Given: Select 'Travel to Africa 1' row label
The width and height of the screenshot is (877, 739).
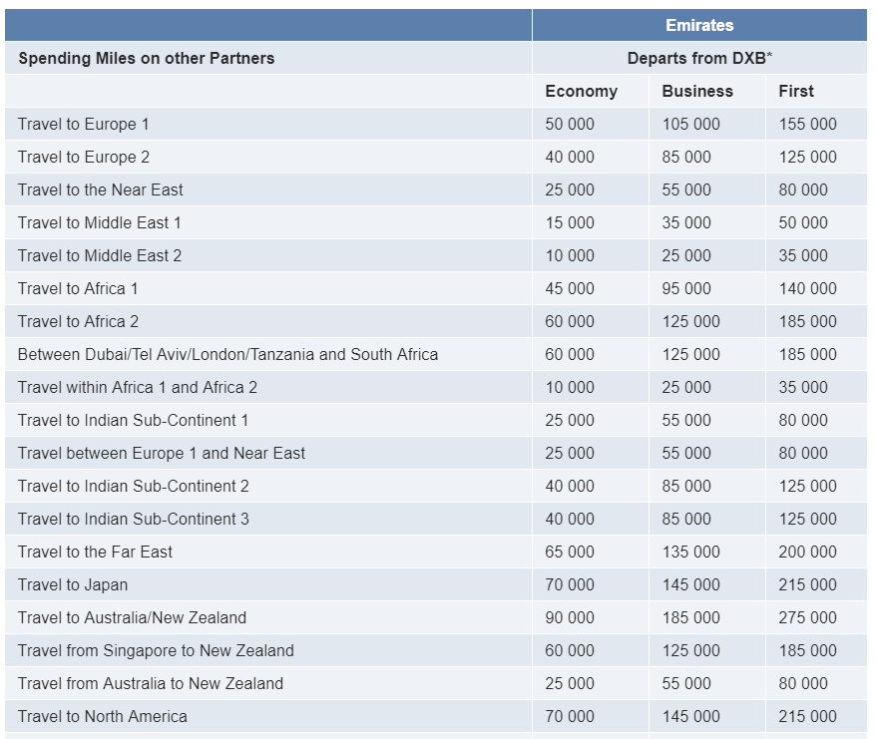Looking at the screenshot, I should pyautogui.click(x=78, y=288).
